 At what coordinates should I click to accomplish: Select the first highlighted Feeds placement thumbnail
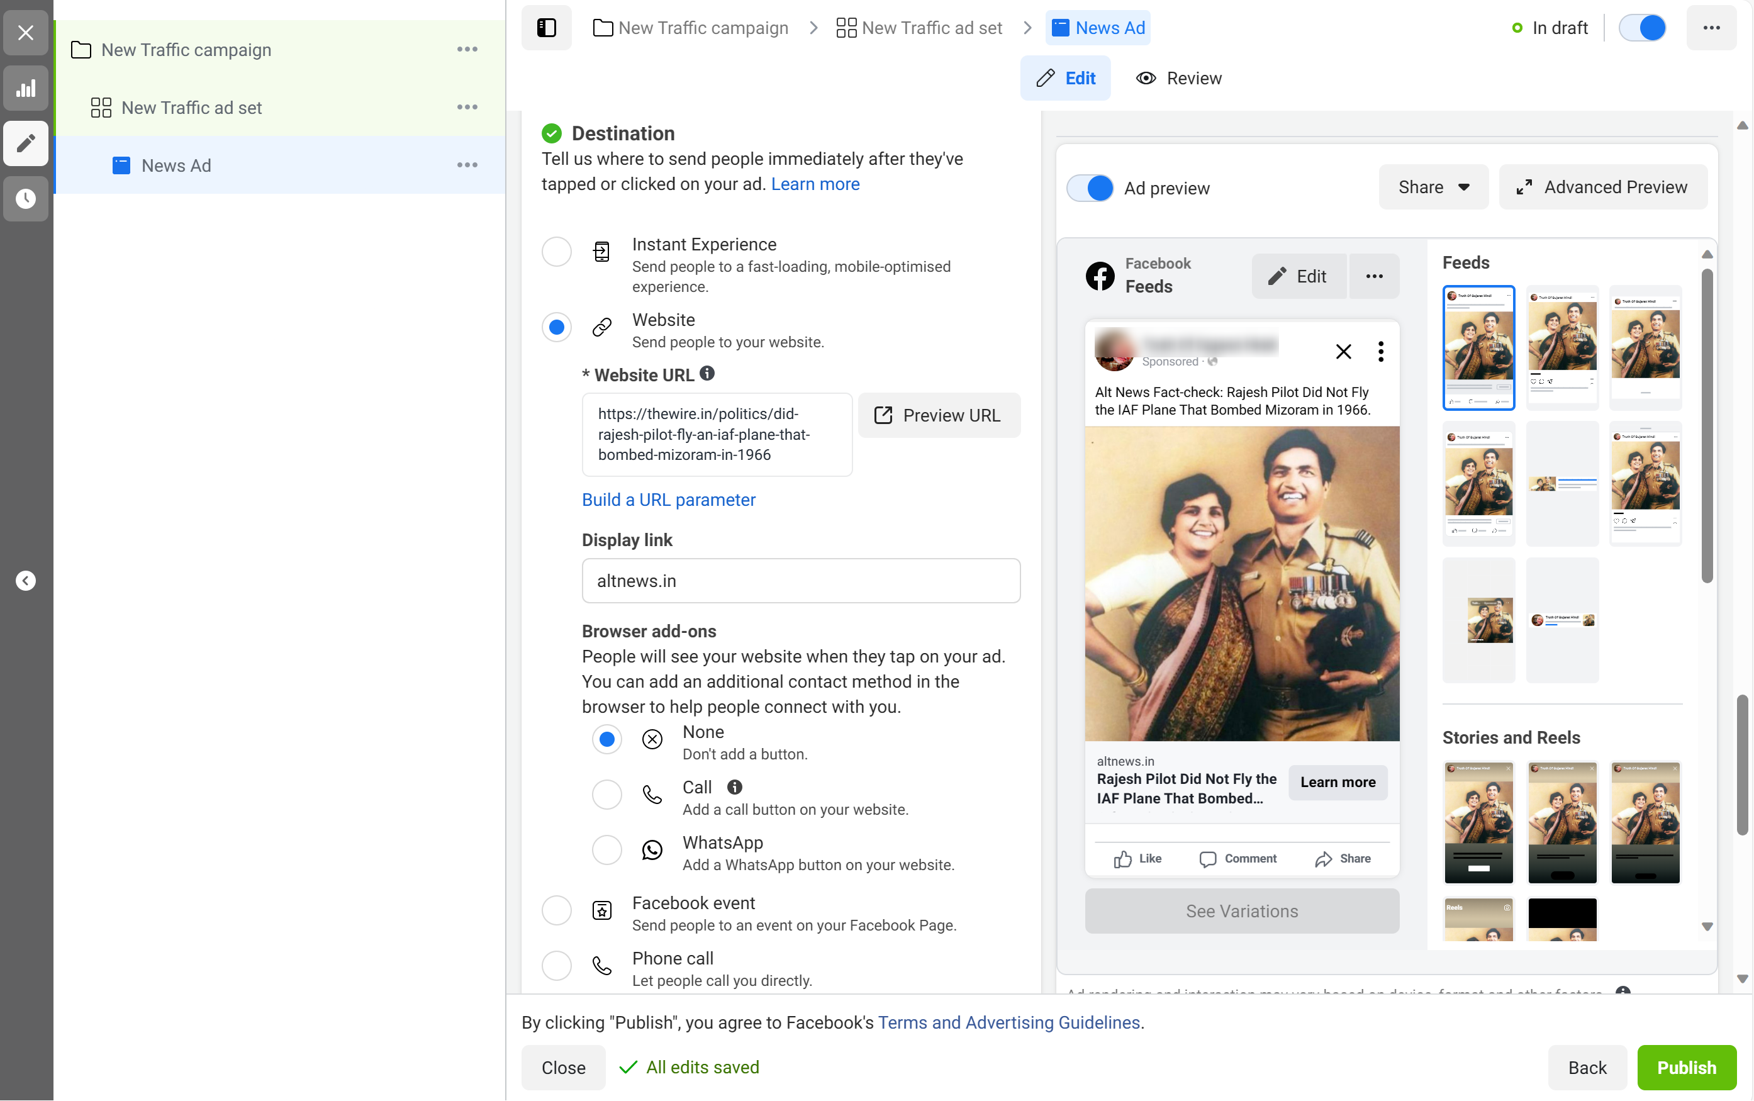coord(1479,347)
